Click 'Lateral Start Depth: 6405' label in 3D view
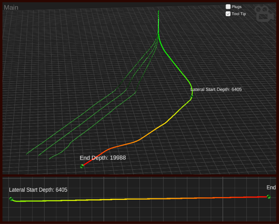The height and width of the screenshot is (224, 279). tap(216, 89)
